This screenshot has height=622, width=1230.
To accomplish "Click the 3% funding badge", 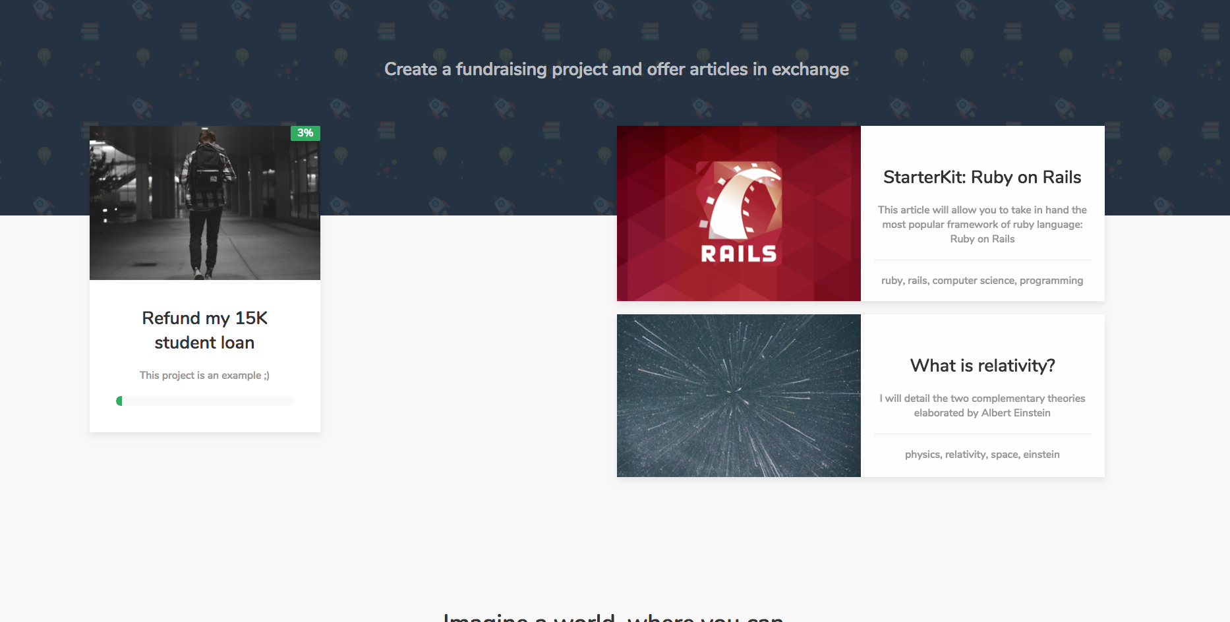I will 305,133.
